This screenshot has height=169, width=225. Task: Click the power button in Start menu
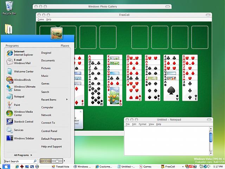coord(45,161)
